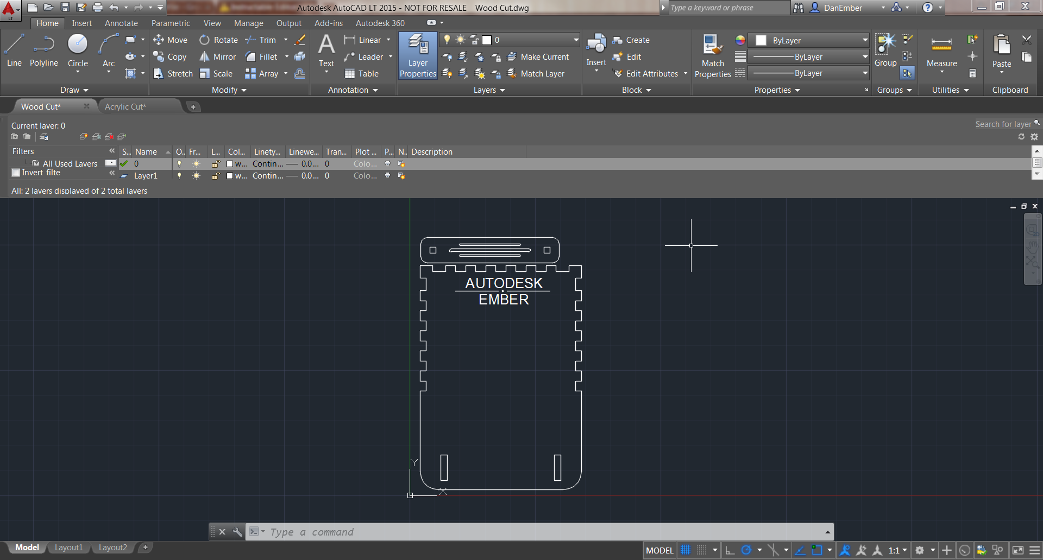Click the New Layer icon in layer manager

pyautogui.click(x=83, y=137)
